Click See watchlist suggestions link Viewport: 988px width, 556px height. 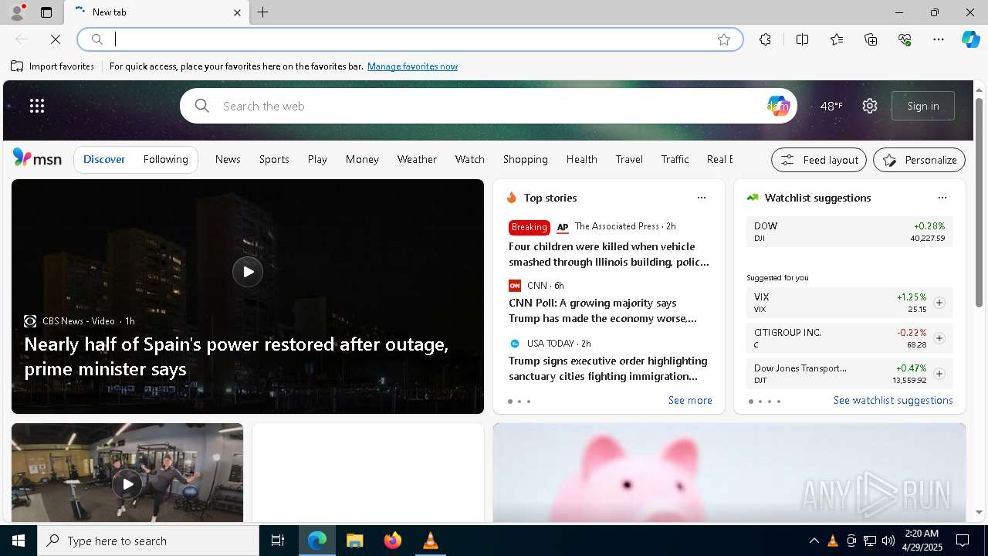point(893,400)
